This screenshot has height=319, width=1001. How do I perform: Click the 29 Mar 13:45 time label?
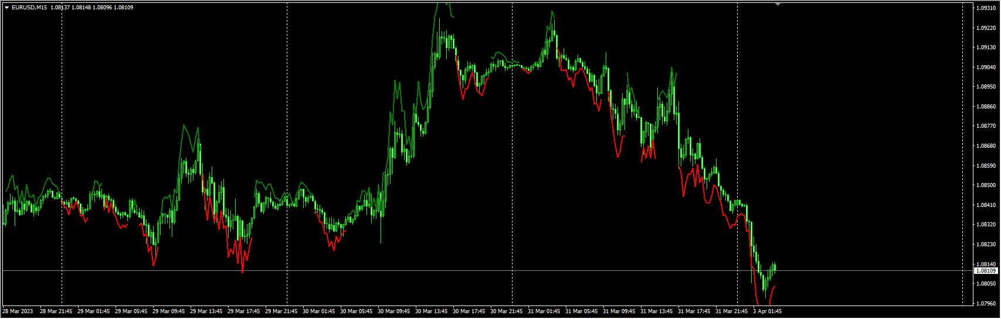pyautogui.click(x=206, y=311)
